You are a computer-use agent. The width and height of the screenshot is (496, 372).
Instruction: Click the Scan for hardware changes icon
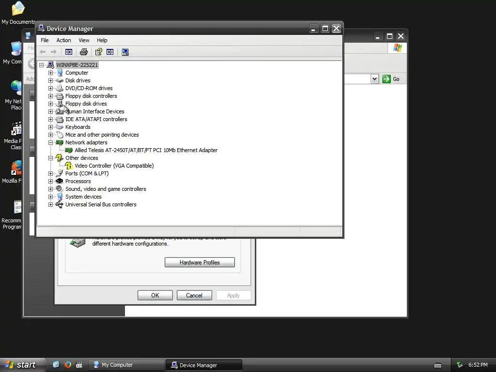(x=125, y=52)
